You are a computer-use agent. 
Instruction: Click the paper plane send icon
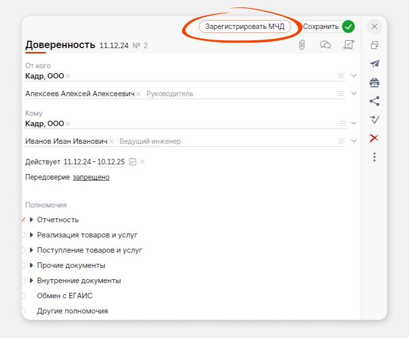click(x=374, y=64)
